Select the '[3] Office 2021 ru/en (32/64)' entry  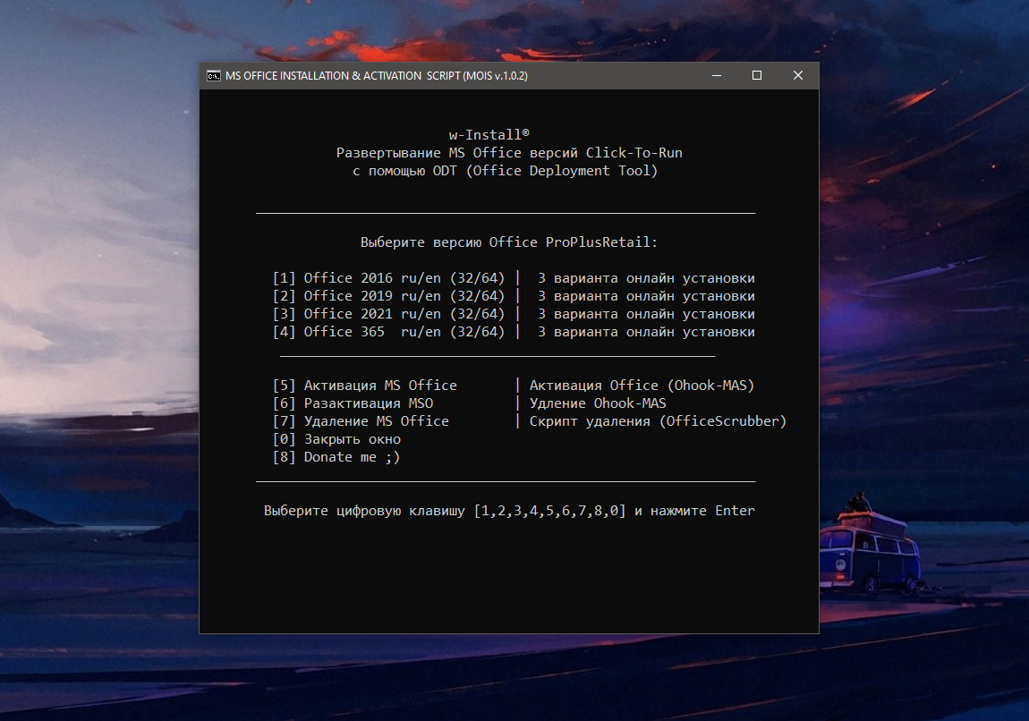388,314
